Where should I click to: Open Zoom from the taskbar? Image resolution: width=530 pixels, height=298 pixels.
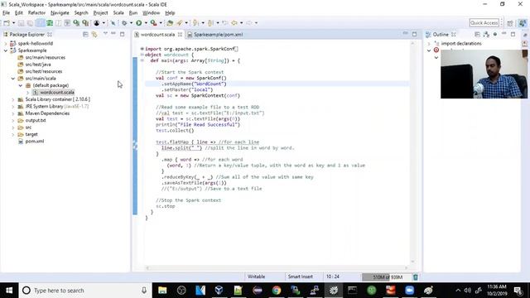coord(409,291)
